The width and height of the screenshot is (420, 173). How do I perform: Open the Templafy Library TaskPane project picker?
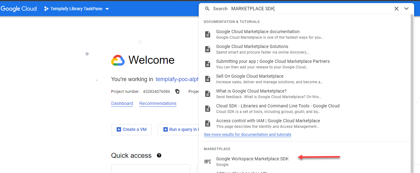(76, 9)
